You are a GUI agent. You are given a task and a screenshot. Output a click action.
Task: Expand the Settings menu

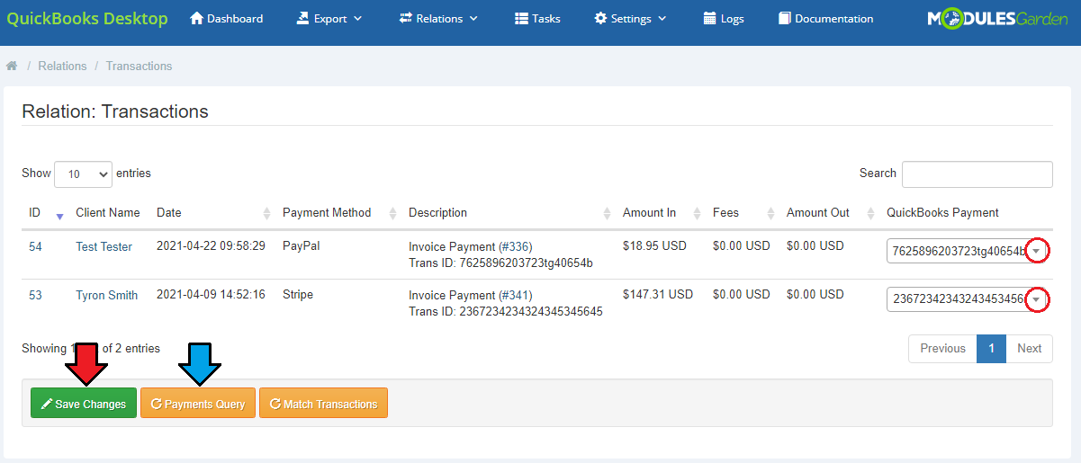tap(631, 18)
